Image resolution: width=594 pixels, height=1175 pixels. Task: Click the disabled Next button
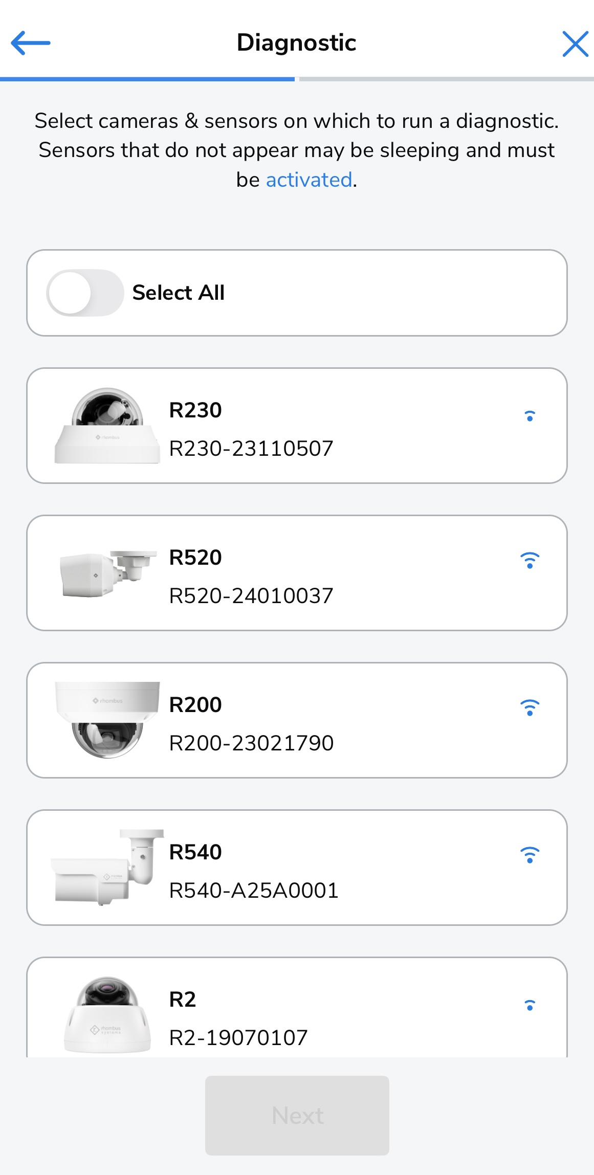(297, 1115)
